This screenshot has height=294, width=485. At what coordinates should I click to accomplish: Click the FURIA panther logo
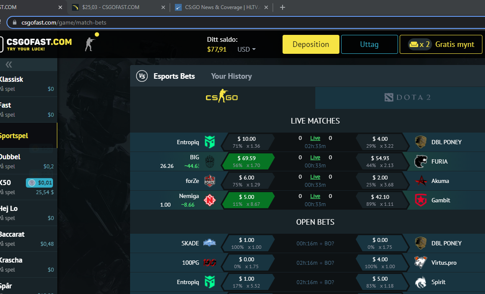[x=421, y=161]
